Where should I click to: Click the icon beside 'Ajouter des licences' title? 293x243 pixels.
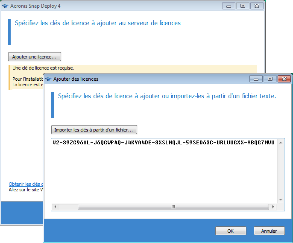coord(48,79)
